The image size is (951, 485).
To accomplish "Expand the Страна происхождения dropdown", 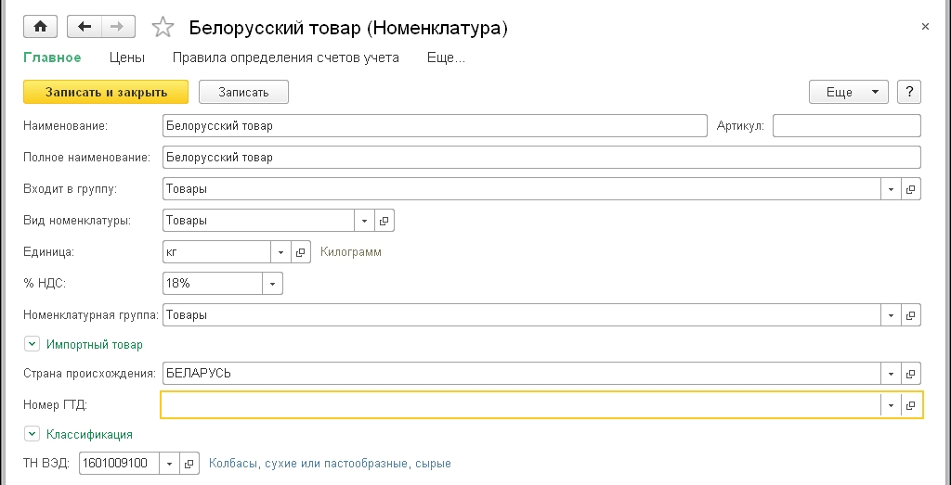I will tap(891, 374).
